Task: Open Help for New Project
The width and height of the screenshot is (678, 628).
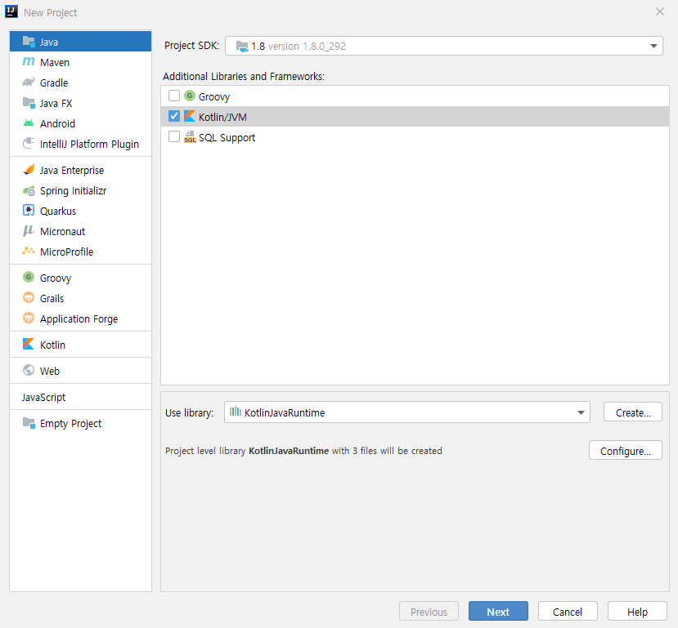Action: click(x=637, y=612)
